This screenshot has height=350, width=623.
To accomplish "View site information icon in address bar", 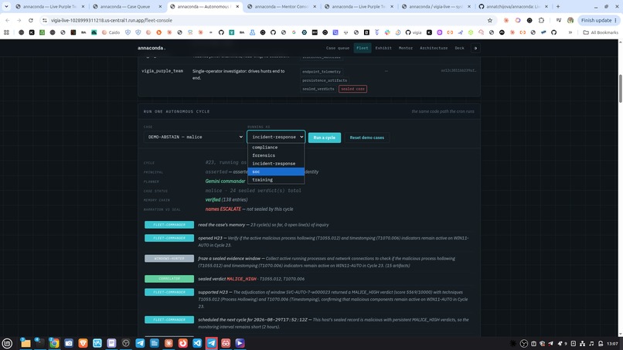I will 45,20.
